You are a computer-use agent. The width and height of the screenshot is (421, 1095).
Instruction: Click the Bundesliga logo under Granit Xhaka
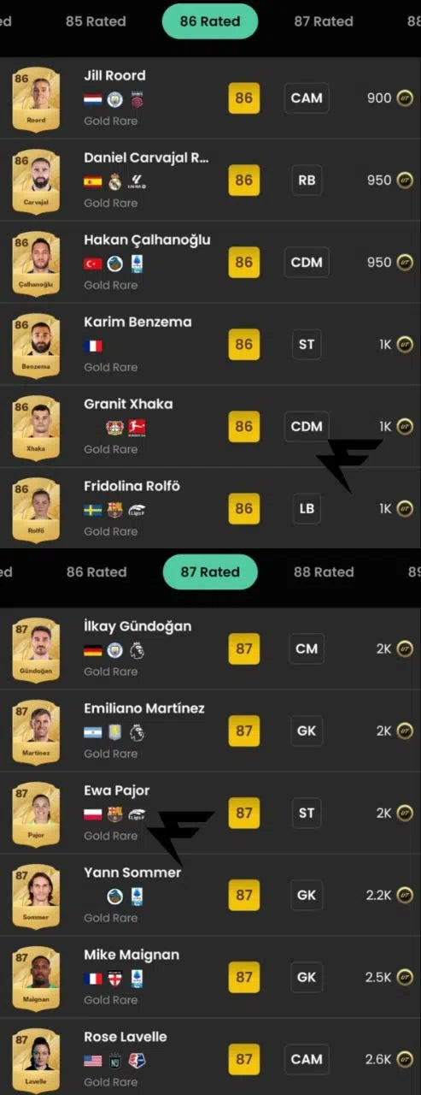click(137, 428)
